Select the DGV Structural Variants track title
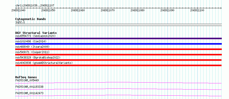 [36, 33]
